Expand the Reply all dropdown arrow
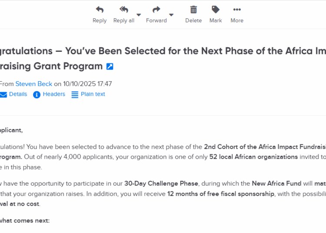This screenshot has width=326, height=233. point(139,15)
